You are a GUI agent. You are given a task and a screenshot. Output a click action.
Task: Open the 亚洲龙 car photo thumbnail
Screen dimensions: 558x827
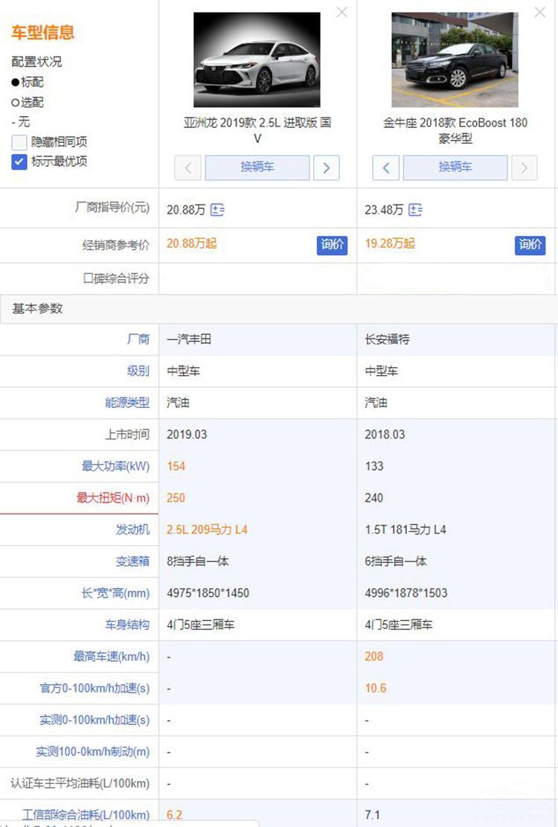click(257, 60)
